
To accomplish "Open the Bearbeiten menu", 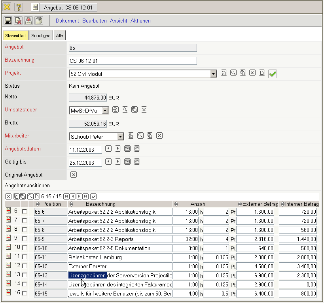I will point(94,21).
